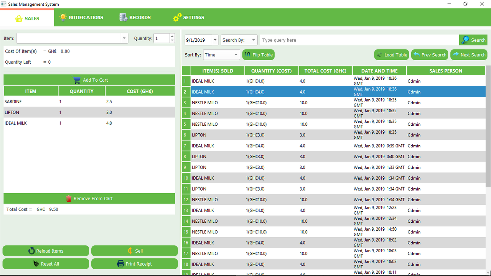Click the Sales Management System title bar icon
Image resolution: width=491 pixels, height=276 pixels.
(x=3, y=4)
